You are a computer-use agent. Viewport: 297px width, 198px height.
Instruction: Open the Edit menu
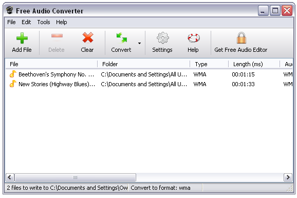click(26, 22)
